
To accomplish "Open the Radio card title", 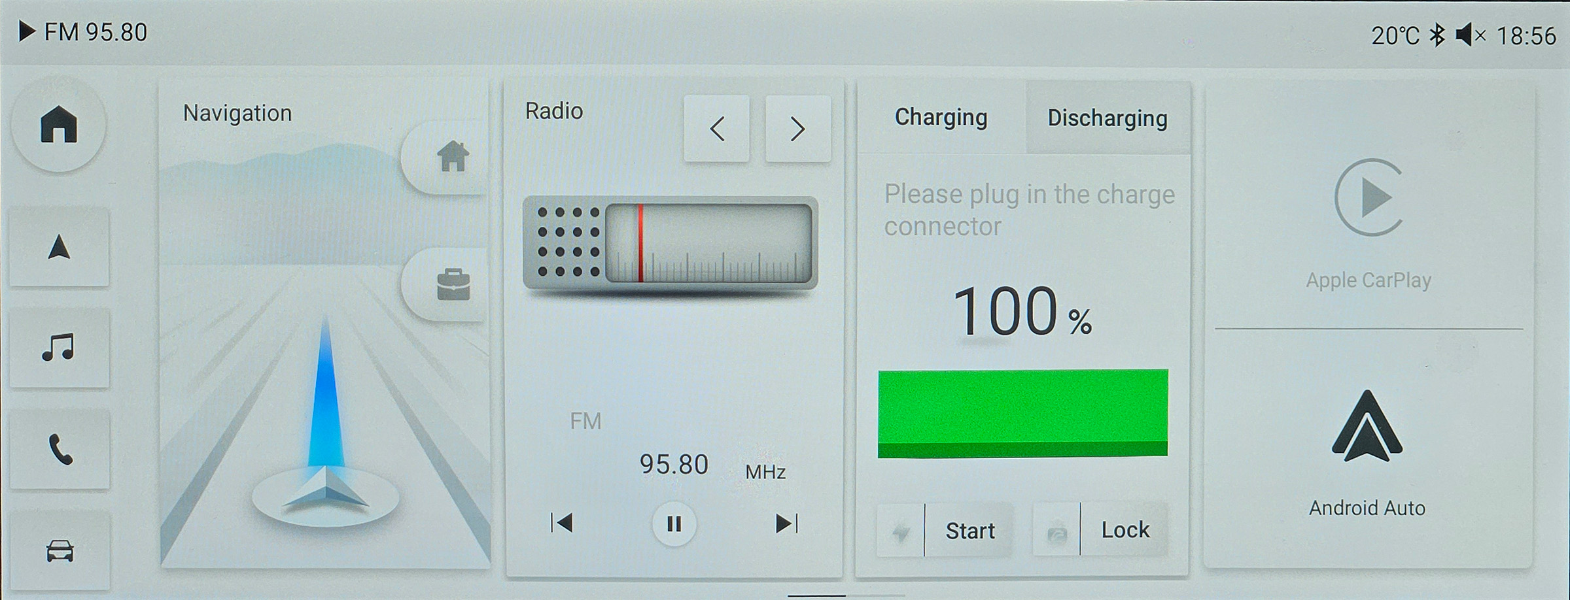I will (x=553, y=111).
